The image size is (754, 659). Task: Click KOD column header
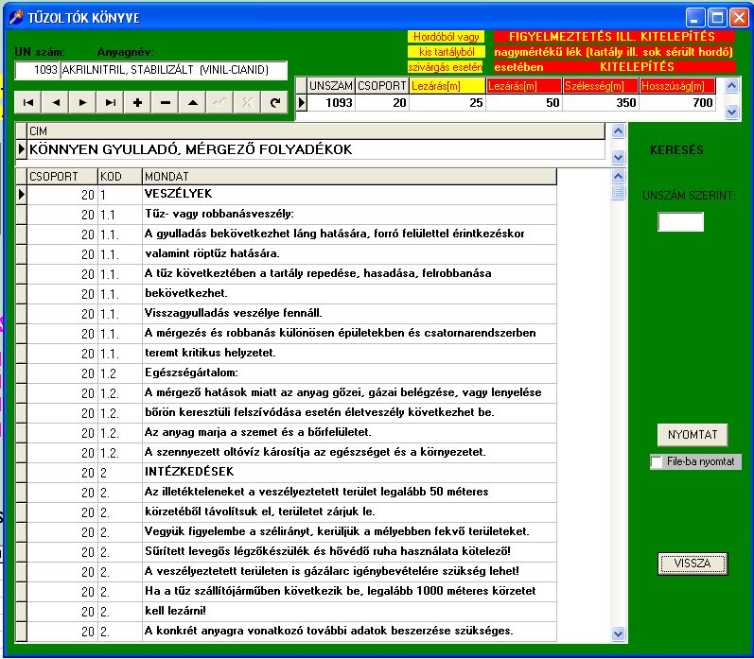tap(120, 177)
